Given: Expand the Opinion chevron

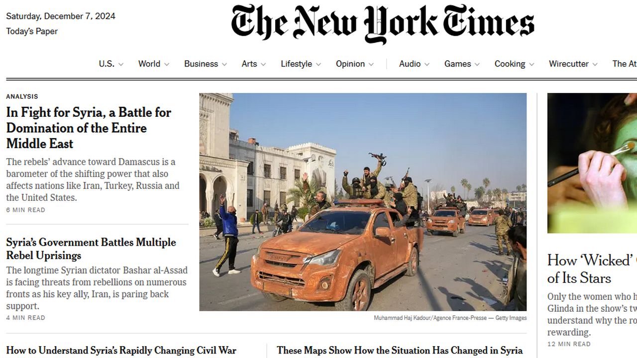Looking at the screenshot, I should tap(371, 64).
